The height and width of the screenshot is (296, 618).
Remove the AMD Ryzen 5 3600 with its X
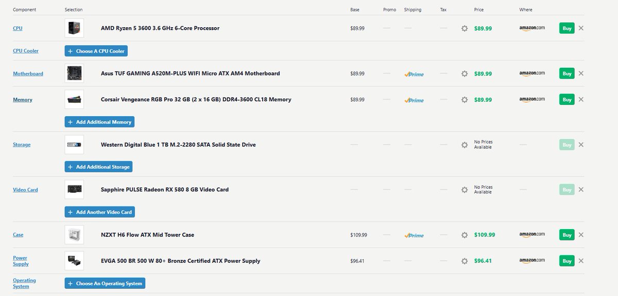point(581,28)
